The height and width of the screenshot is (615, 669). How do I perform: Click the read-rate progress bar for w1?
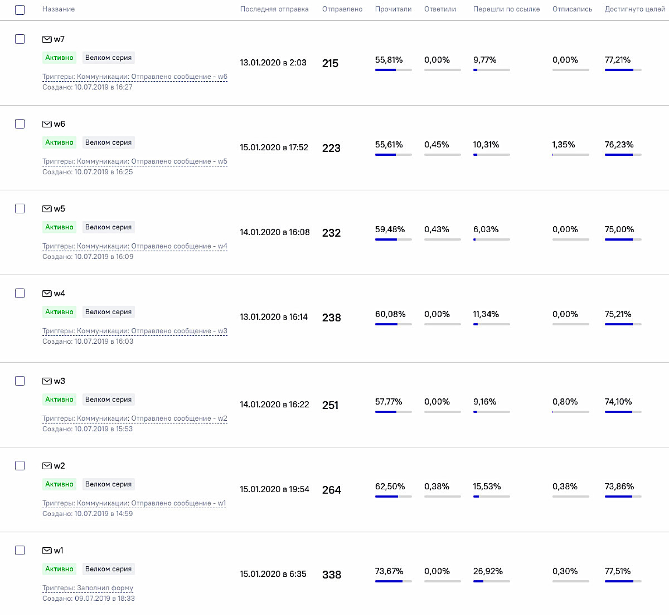pos(393,581)
